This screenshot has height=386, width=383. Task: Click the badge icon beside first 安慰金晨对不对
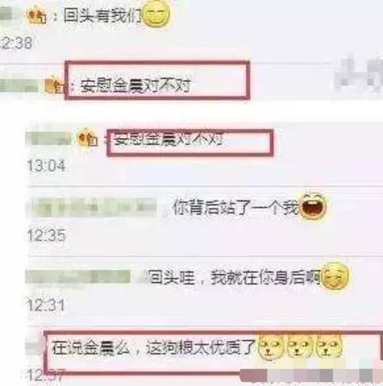(53, 85)
